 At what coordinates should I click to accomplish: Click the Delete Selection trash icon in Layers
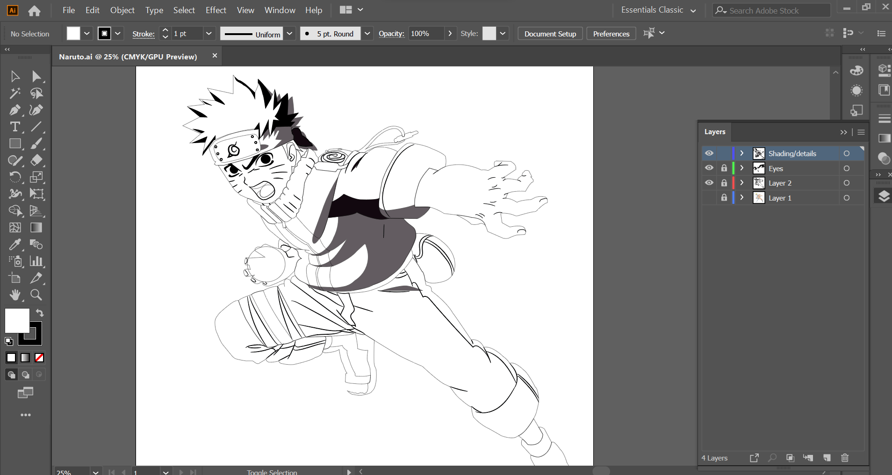click(x=845, y=458)
